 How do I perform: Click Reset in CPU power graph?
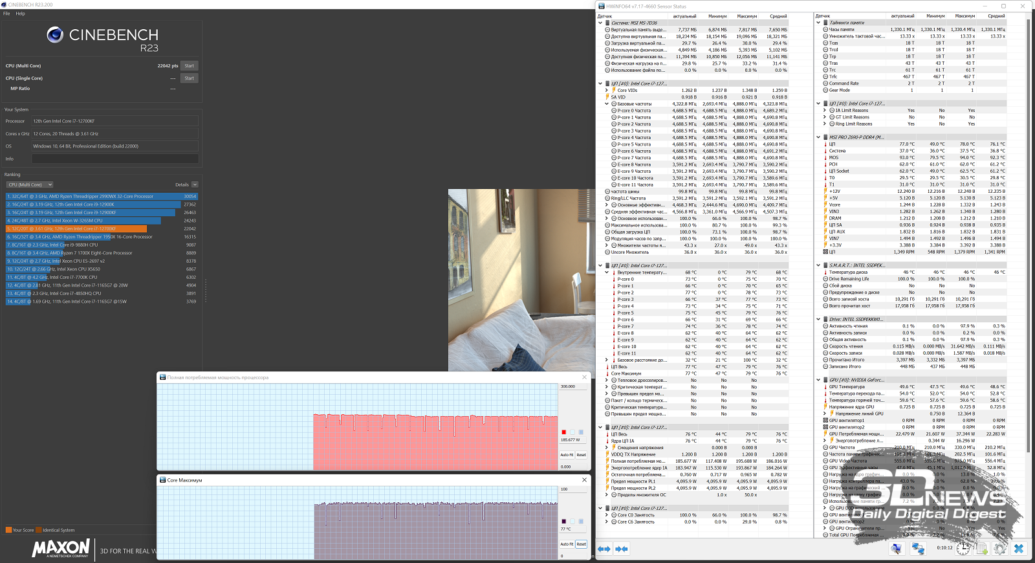(x=581, y=455)
